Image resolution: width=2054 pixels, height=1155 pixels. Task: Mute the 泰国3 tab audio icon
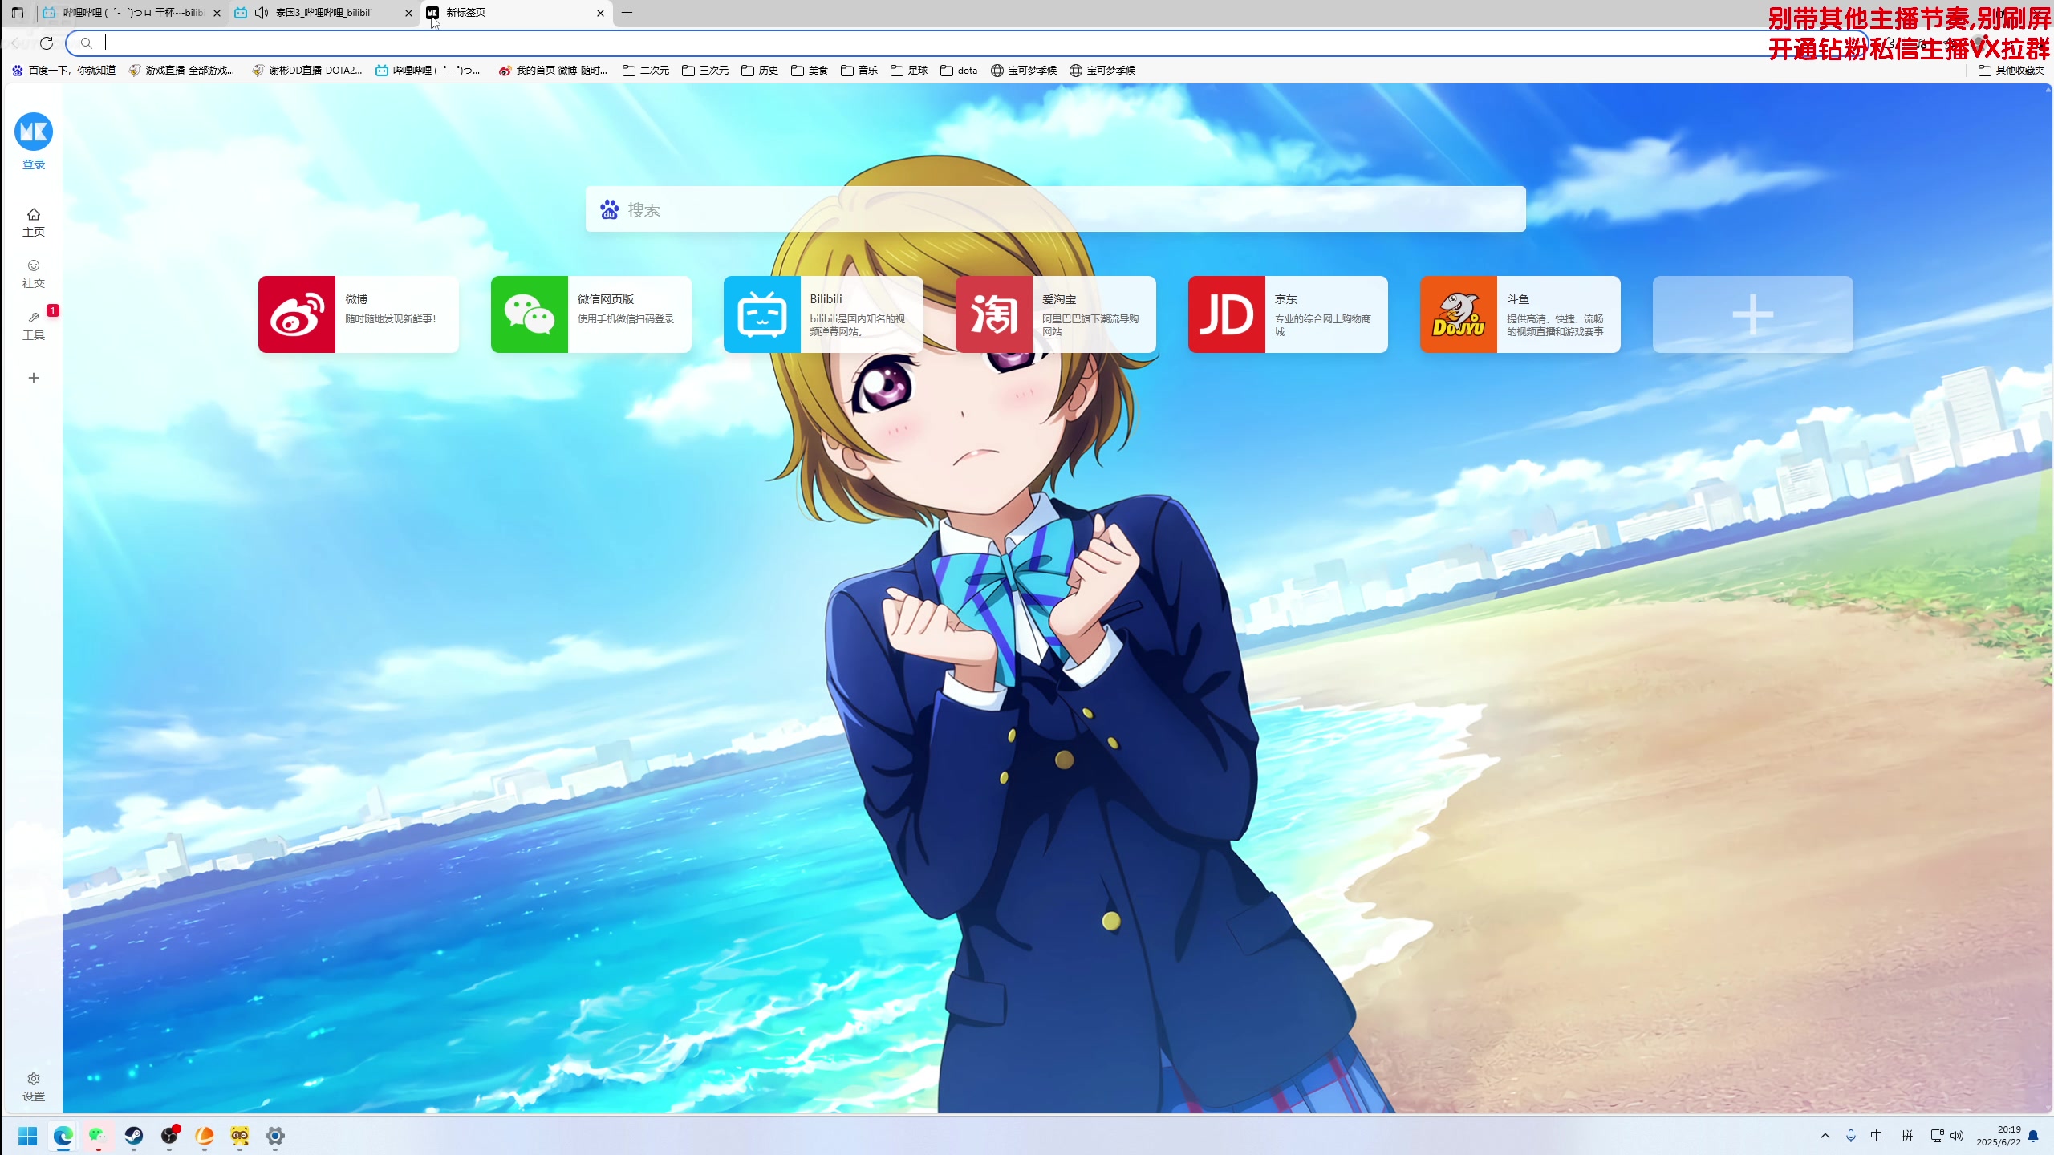(x=262, y=13)
